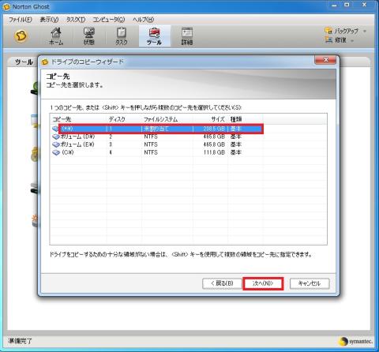Screen dimensions: 379x352
Task: Click the wizard title bar icon
Action: [45, 62]
